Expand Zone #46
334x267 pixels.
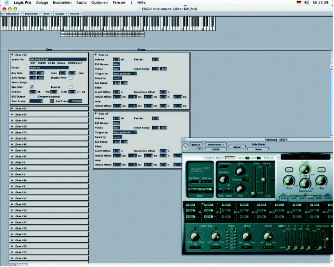point(13,180)
